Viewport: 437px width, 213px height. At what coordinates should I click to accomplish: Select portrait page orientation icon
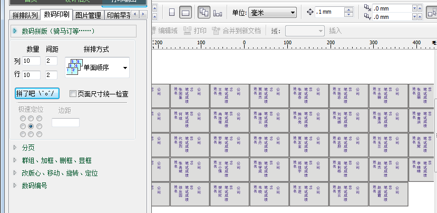pos(172,13)
